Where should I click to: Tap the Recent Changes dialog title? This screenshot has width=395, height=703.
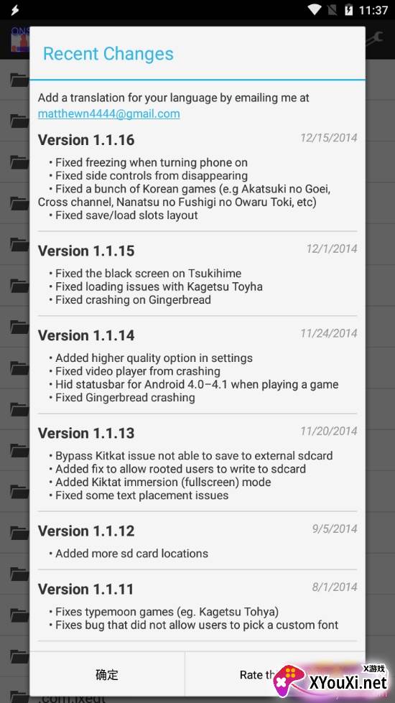[108, 54]
